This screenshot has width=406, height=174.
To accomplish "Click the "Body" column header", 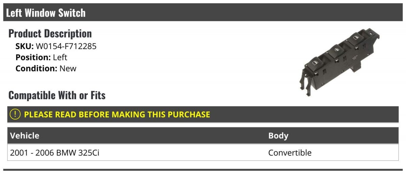I will pyautogui.click(x=278, y=136).
